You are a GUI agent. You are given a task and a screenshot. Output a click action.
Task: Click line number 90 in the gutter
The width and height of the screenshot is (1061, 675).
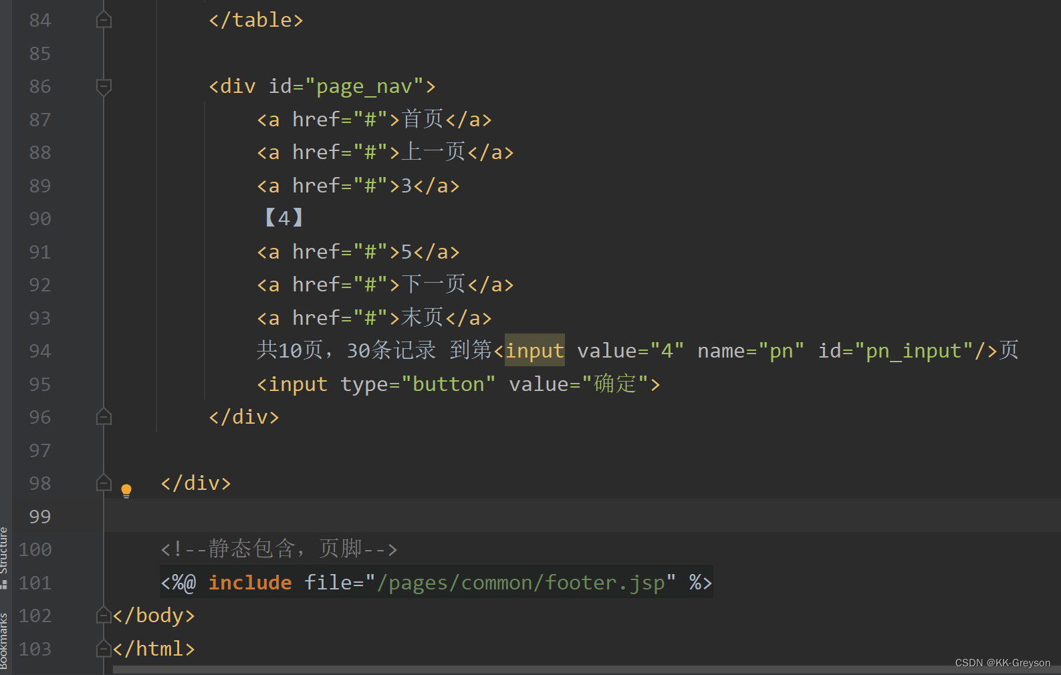tap(40, 219)
